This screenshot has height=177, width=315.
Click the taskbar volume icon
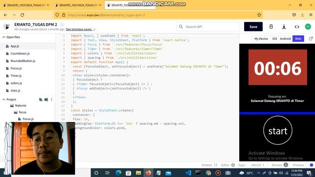click(281, 173)
